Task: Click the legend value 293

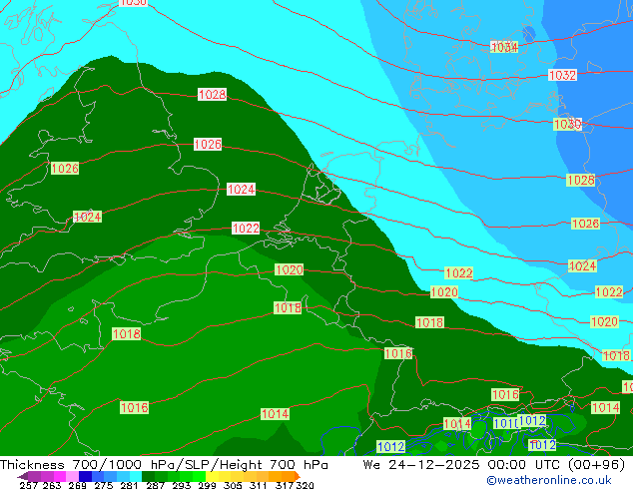Action: click(181, 485)
